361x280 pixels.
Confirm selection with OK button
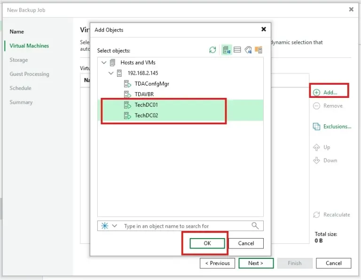[207, 243]
